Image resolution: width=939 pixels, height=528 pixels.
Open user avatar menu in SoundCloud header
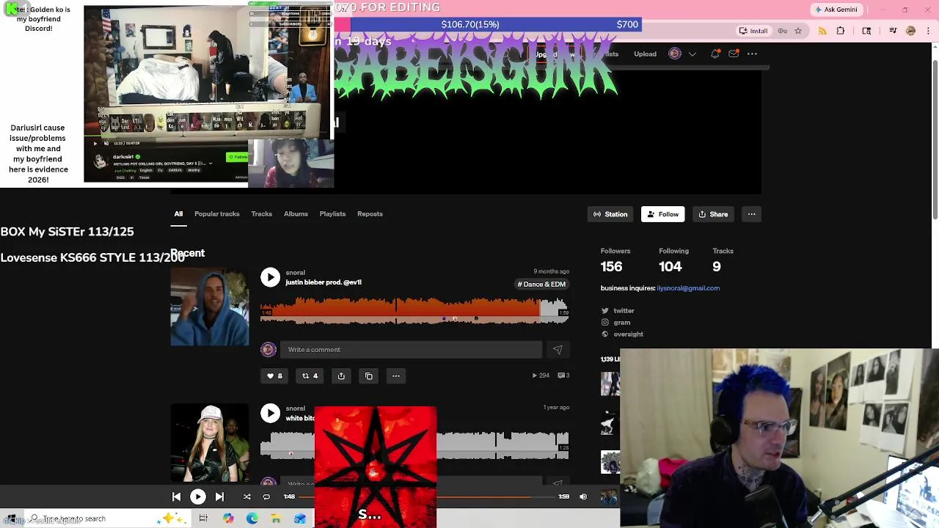675,54
